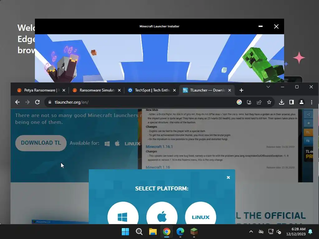Close the TechSpot tab

tap(174, 90)
